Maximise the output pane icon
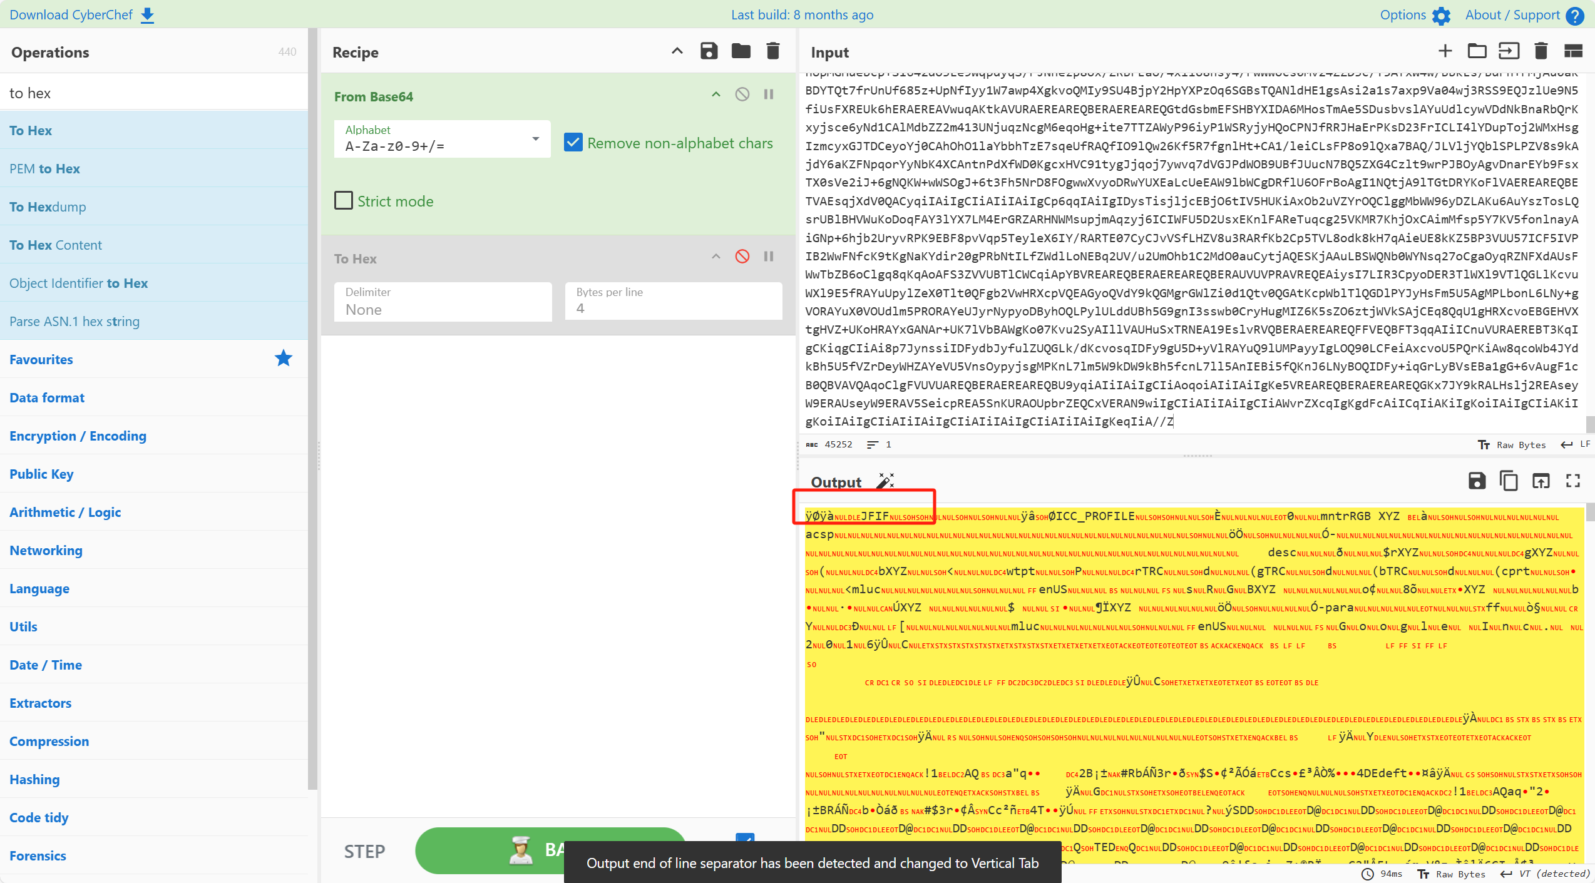The height and width of the screenshot is (883, 1595). point(1572,481)
